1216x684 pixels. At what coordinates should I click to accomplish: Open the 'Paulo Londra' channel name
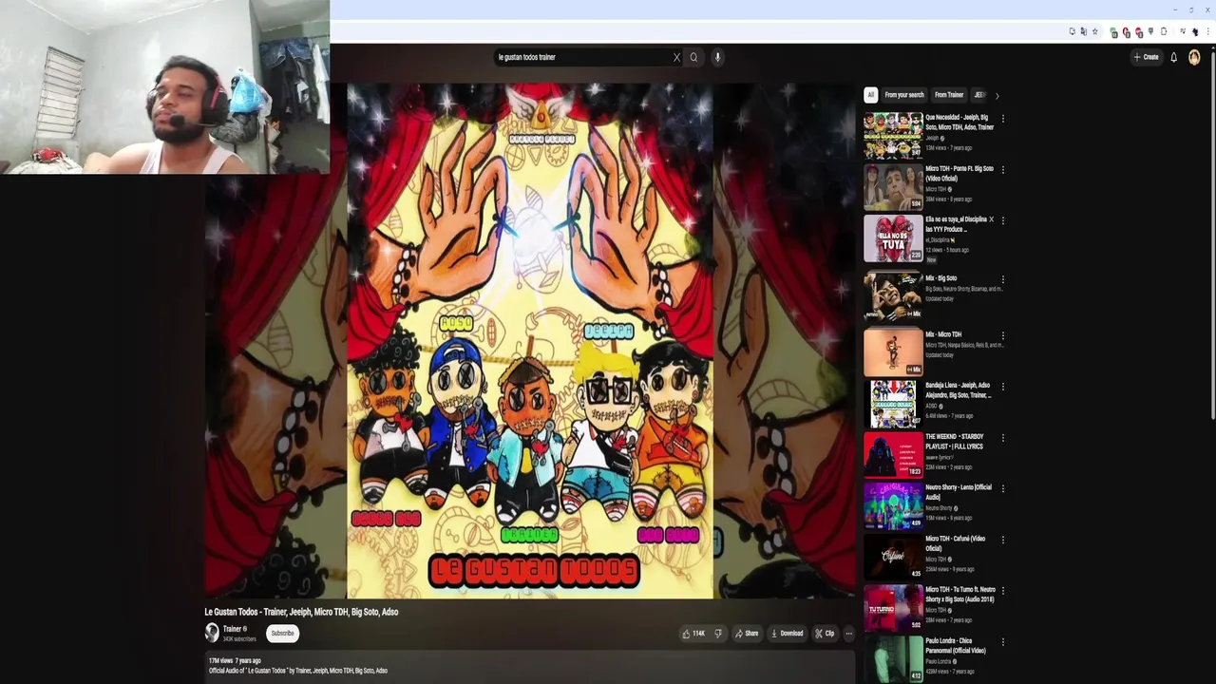tap(938, 661)
